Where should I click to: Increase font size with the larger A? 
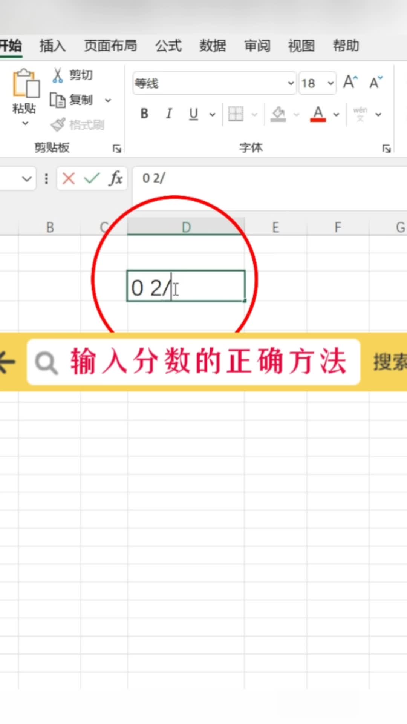tap(350, 82)
